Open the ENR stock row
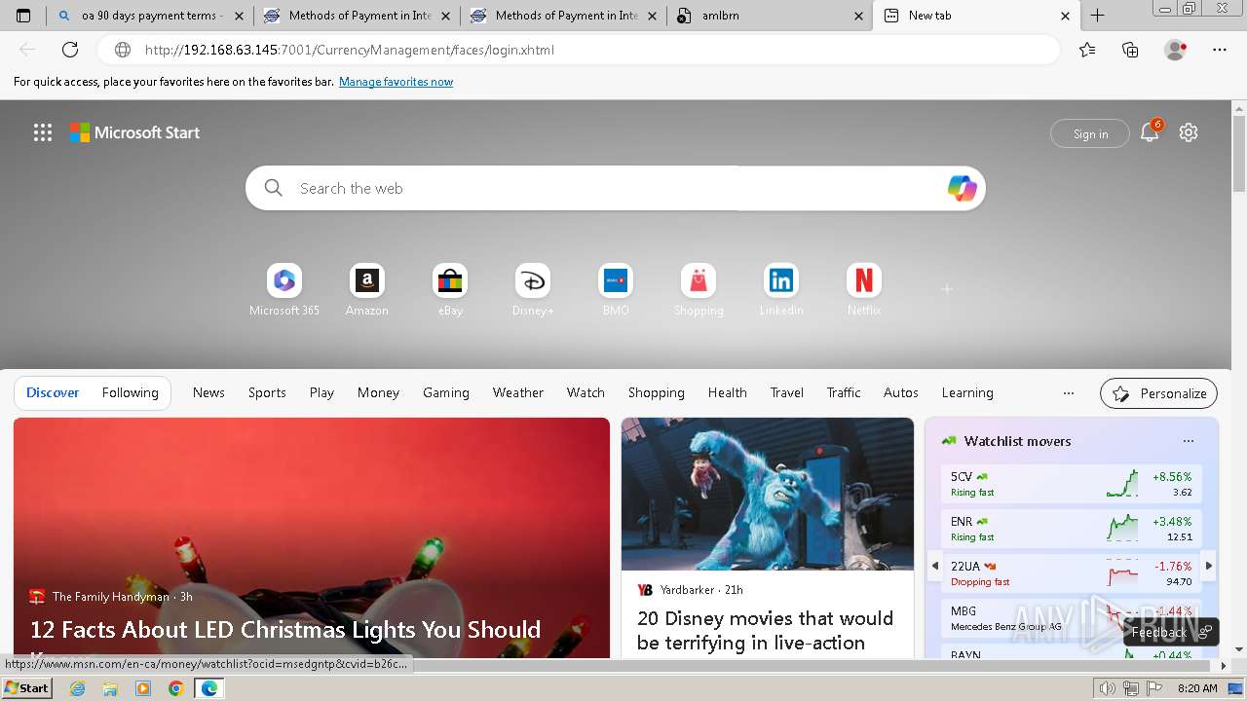The image size is (1247, 701). pos(1072,529)
